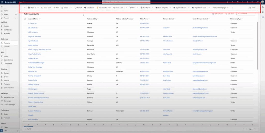Viewport: 265px width, 133px height.
Task: Click Import from Excel
Action: (199, 8)
